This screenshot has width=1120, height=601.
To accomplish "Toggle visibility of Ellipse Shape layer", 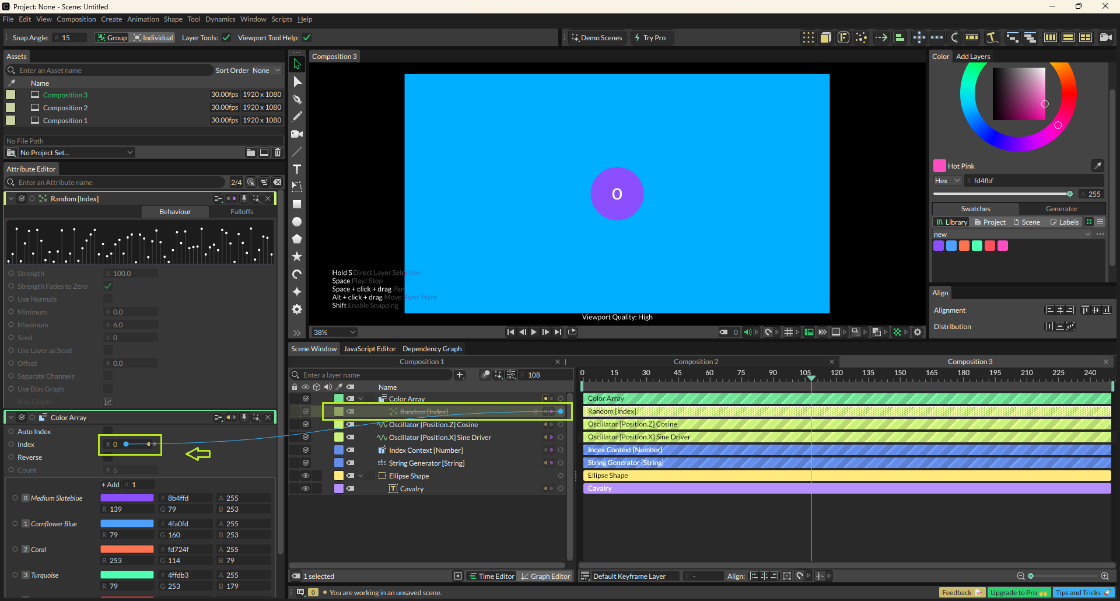I will tap(305, 476).
